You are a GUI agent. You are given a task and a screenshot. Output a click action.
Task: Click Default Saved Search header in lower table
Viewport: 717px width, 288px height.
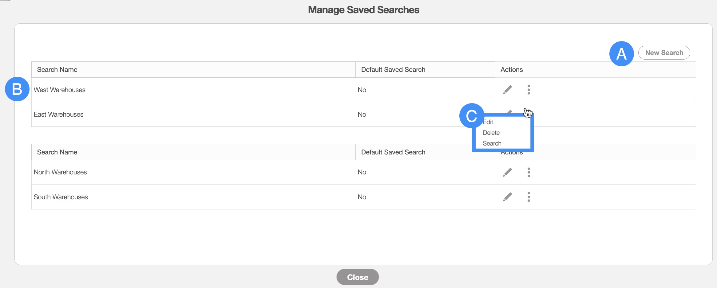(x=393, y=152)
